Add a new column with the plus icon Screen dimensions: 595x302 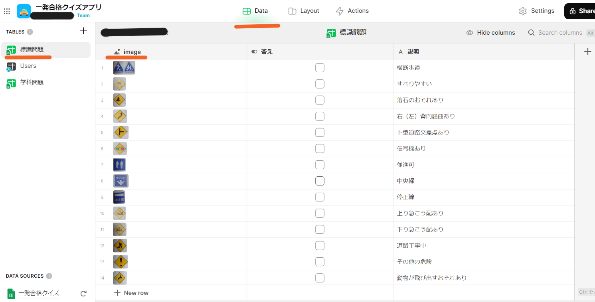coord(587,51)
